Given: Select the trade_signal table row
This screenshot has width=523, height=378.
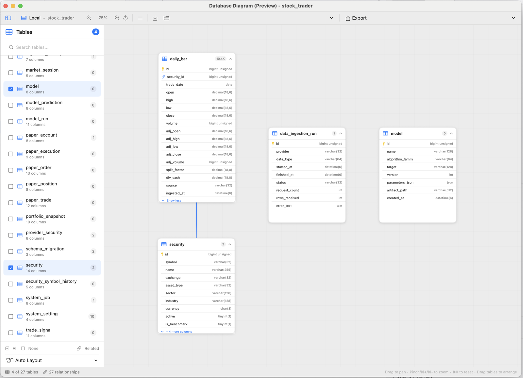Looking at the screenshot, I should point(52,333).
